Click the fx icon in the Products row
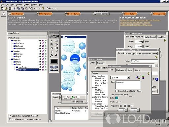 tap(46, 41)
